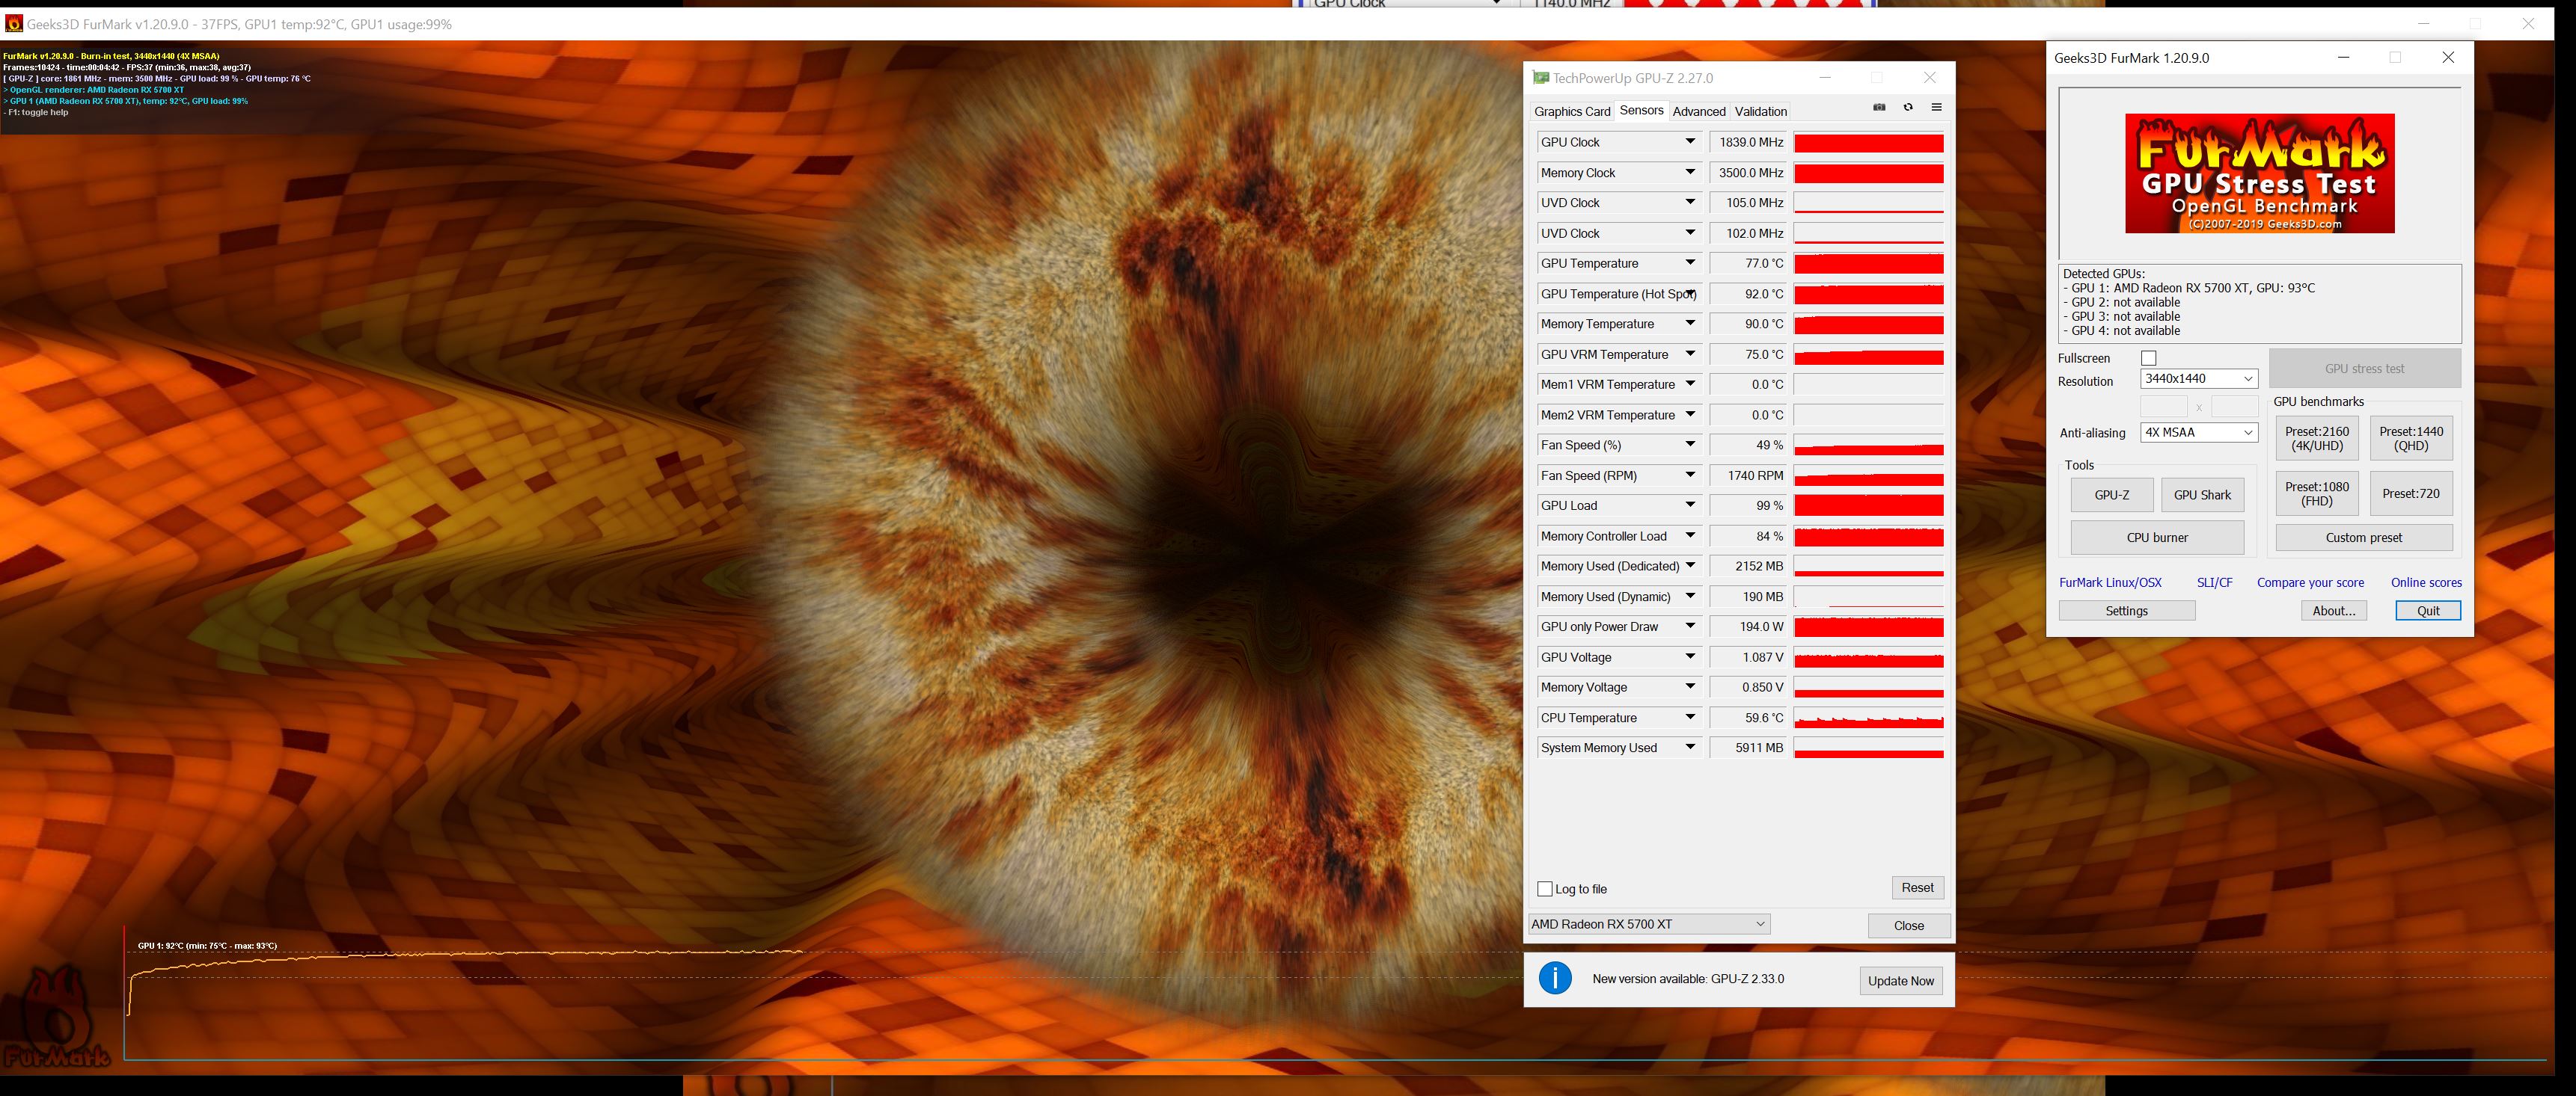Click the blue info icon in update notice
The height and width of the screenshot is (1096, 2576).
(1555, 978)
